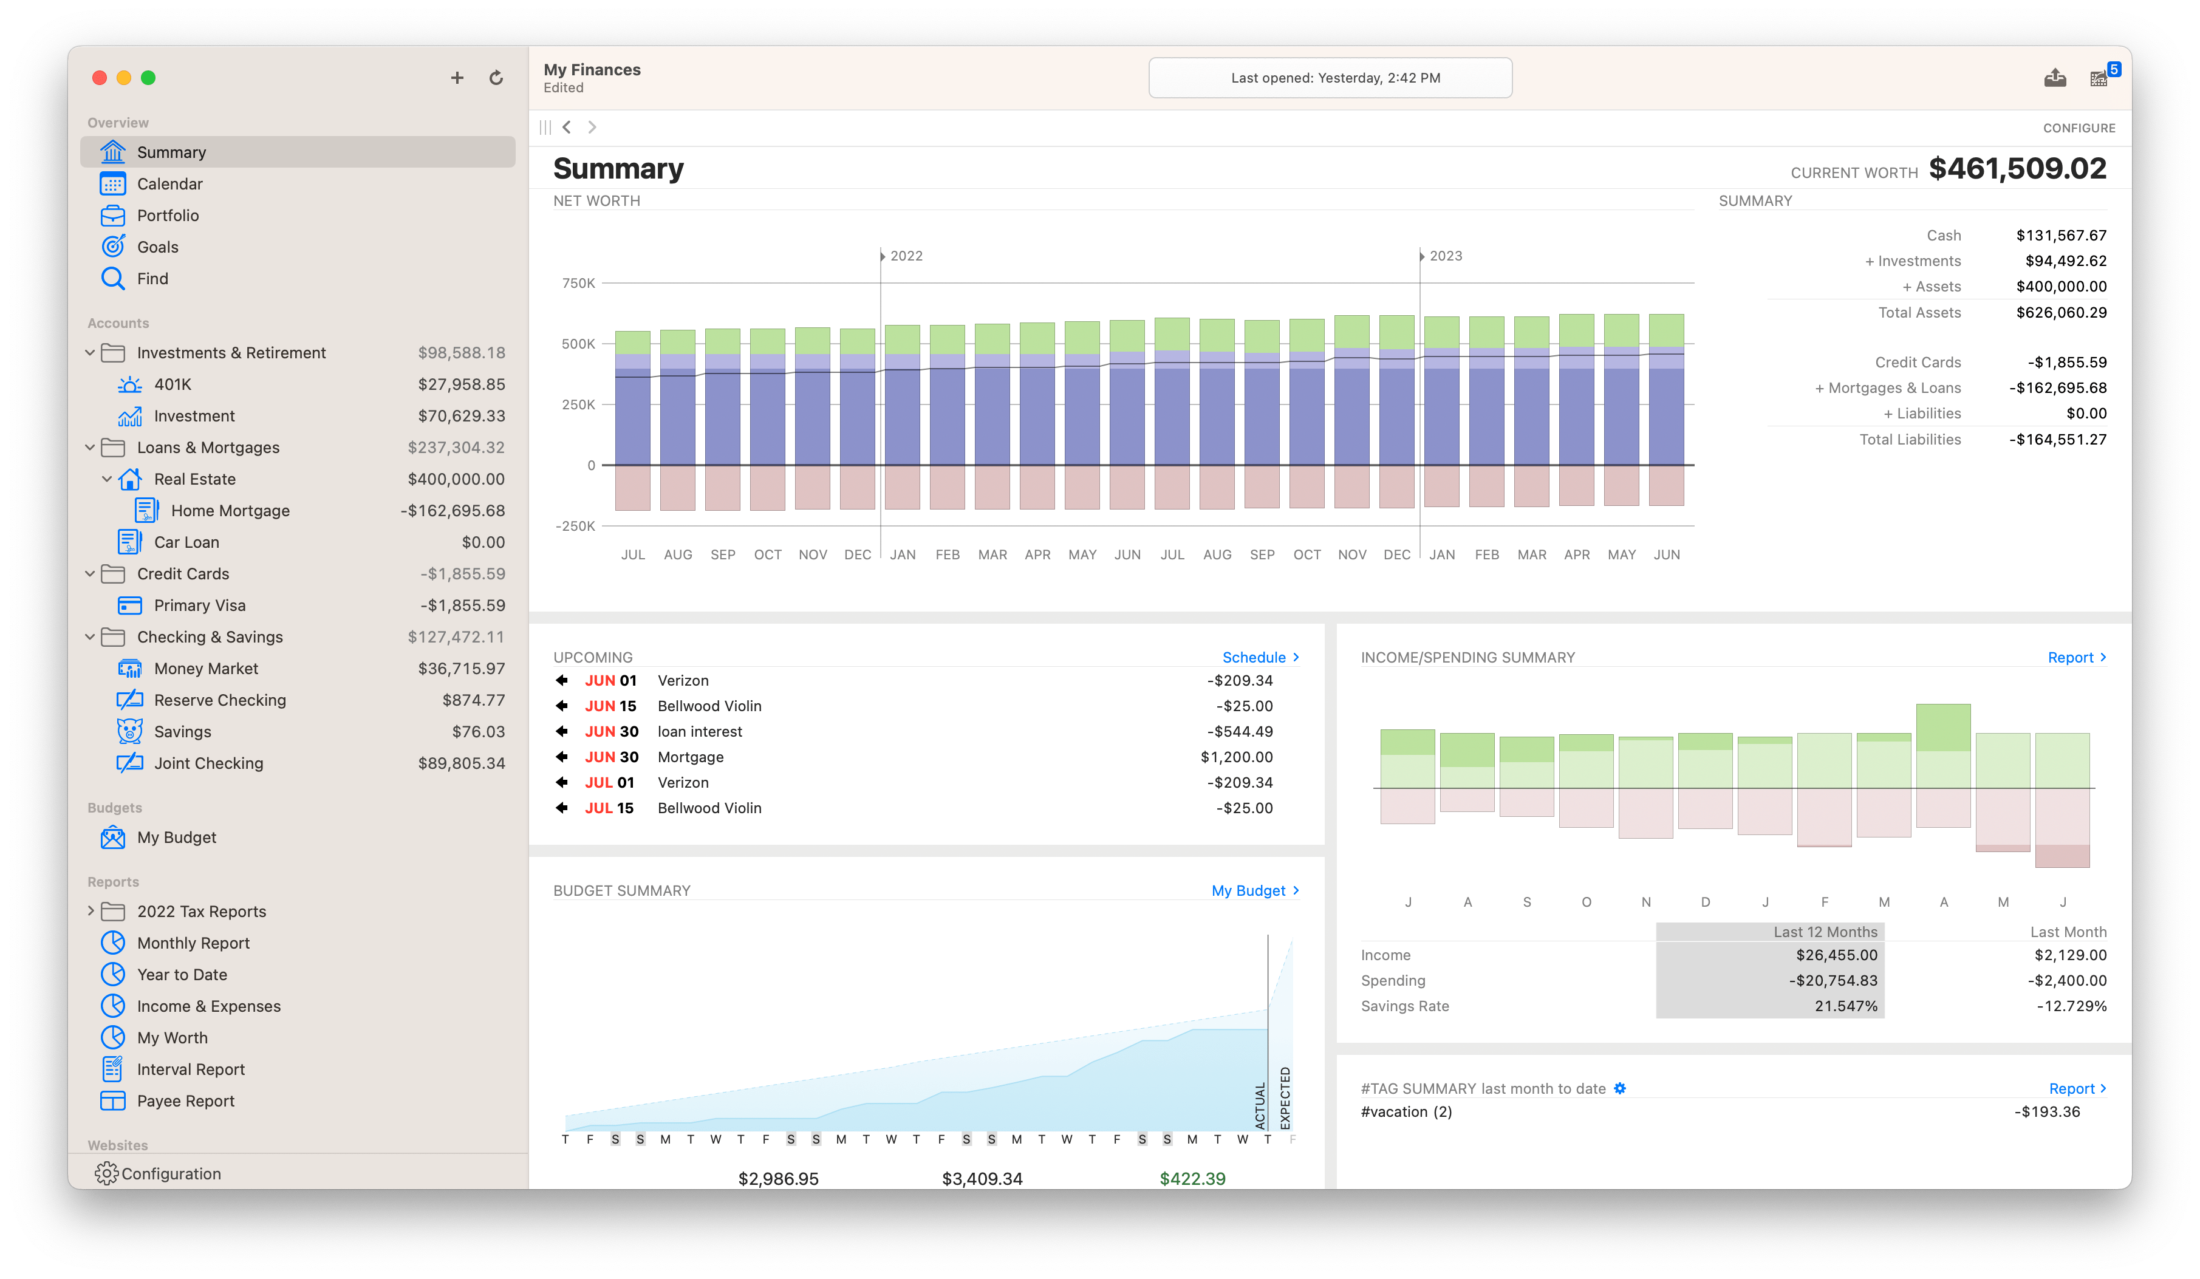Open the Schedule link in Upcoming

pyautogui.click(x=1254, y=657)
